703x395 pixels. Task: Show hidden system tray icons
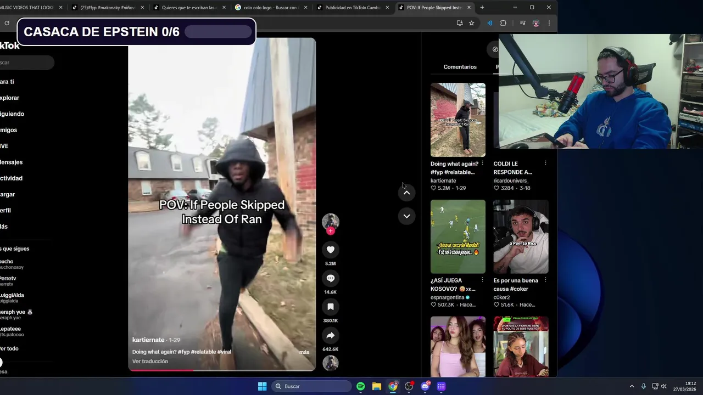632,386
